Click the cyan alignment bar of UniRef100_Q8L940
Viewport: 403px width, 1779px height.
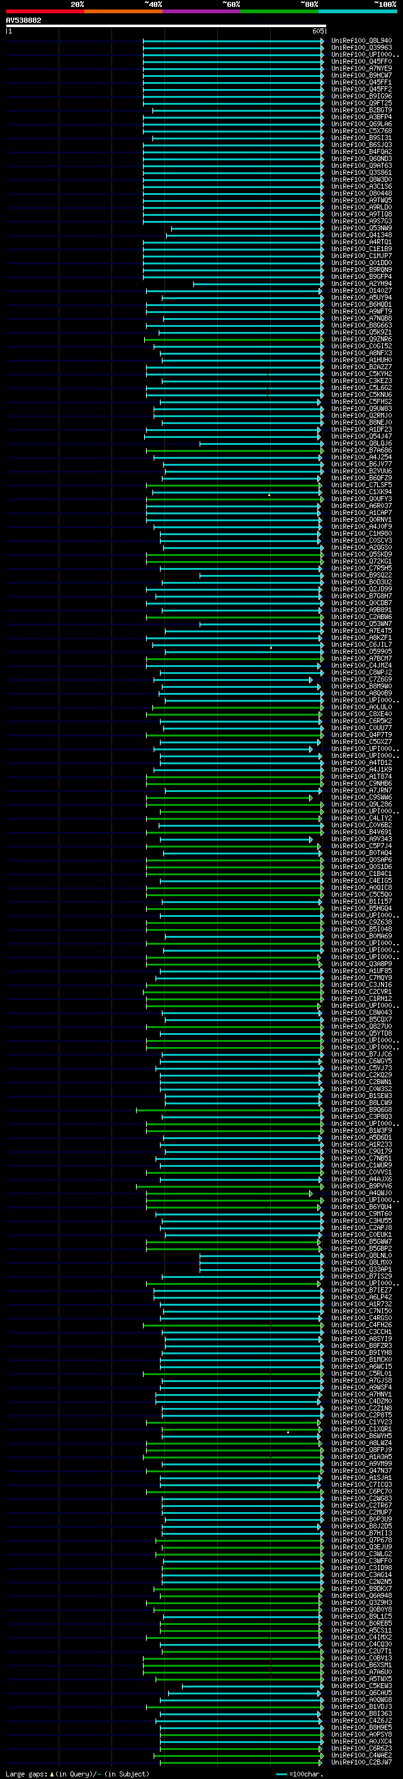click(x=234, y=41)
